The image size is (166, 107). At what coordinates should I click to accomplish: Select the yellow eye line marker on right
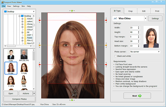(106, 45)
